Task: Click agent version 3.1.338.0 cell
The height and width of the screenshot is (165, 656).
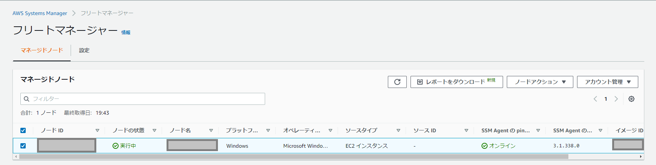Action: tap(566, 146)
